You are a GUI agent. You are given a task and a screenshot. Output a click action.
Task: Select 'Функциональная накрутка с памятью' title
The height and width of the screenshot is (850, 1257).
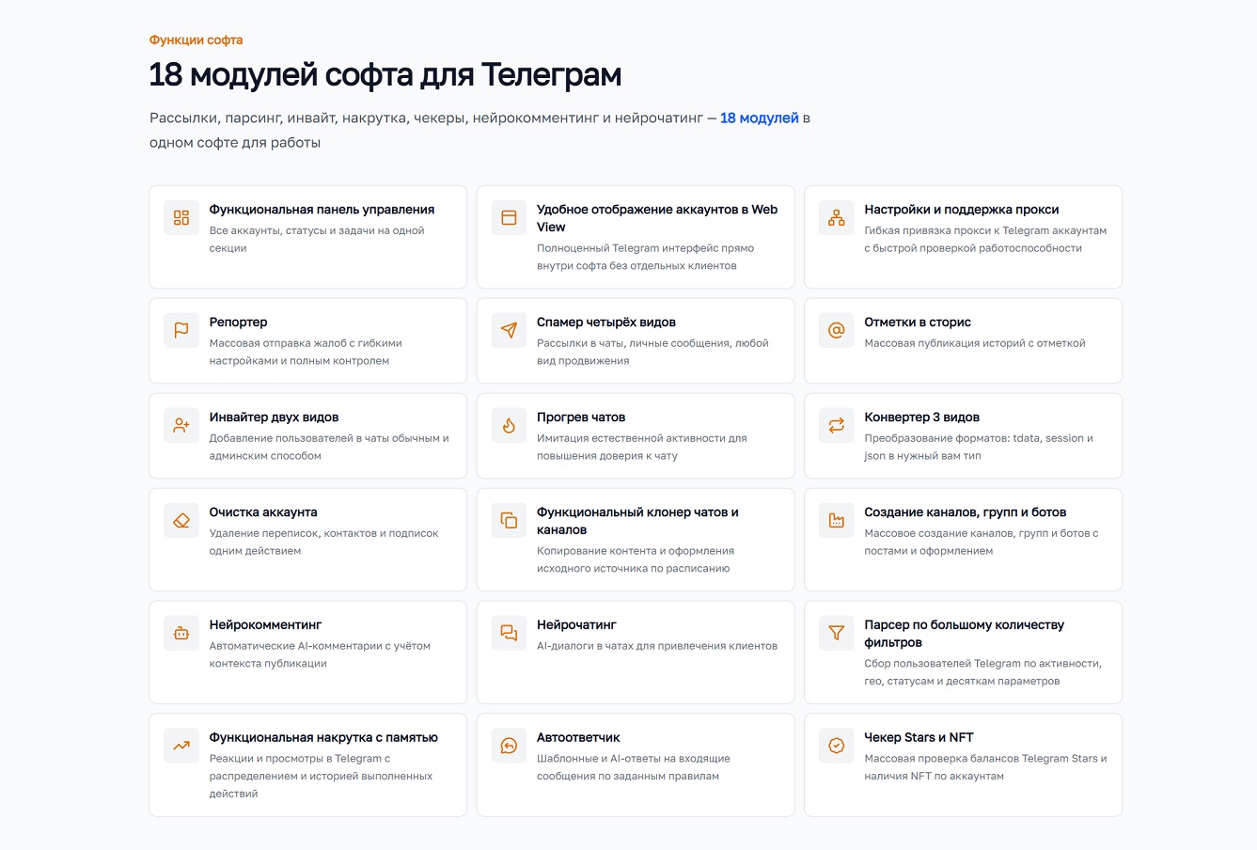(323, 738)
